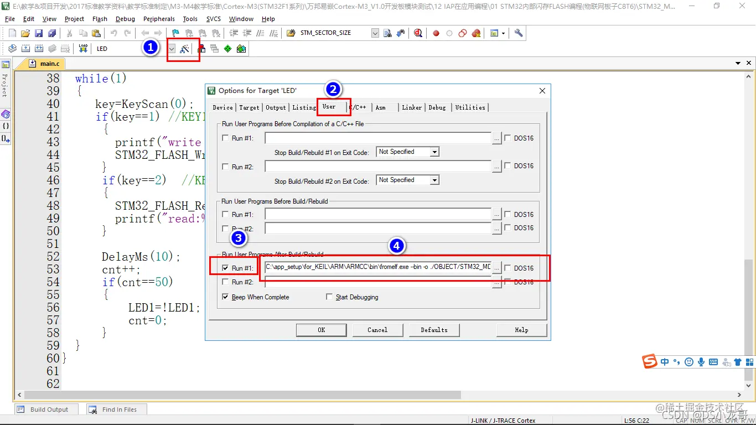
Task: Expand the LED target selection dropdown
Action: tap(172, 49)
